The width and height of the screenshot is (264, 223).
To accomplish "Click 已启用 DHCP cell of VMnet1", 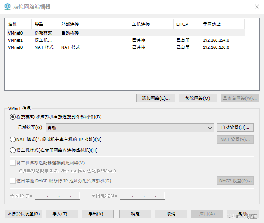I will point(183,40).
